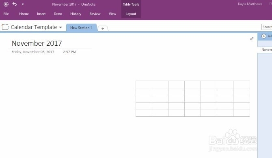Expand page to full view arrow
Image resolution: width=272 pixels, height=158 pixels.
click(252, 38)
